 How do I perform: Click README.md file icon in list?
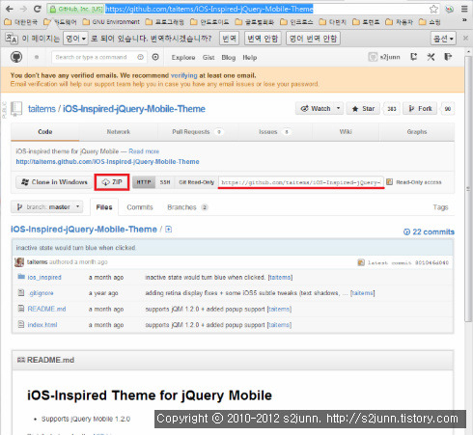tap(21, 309)
